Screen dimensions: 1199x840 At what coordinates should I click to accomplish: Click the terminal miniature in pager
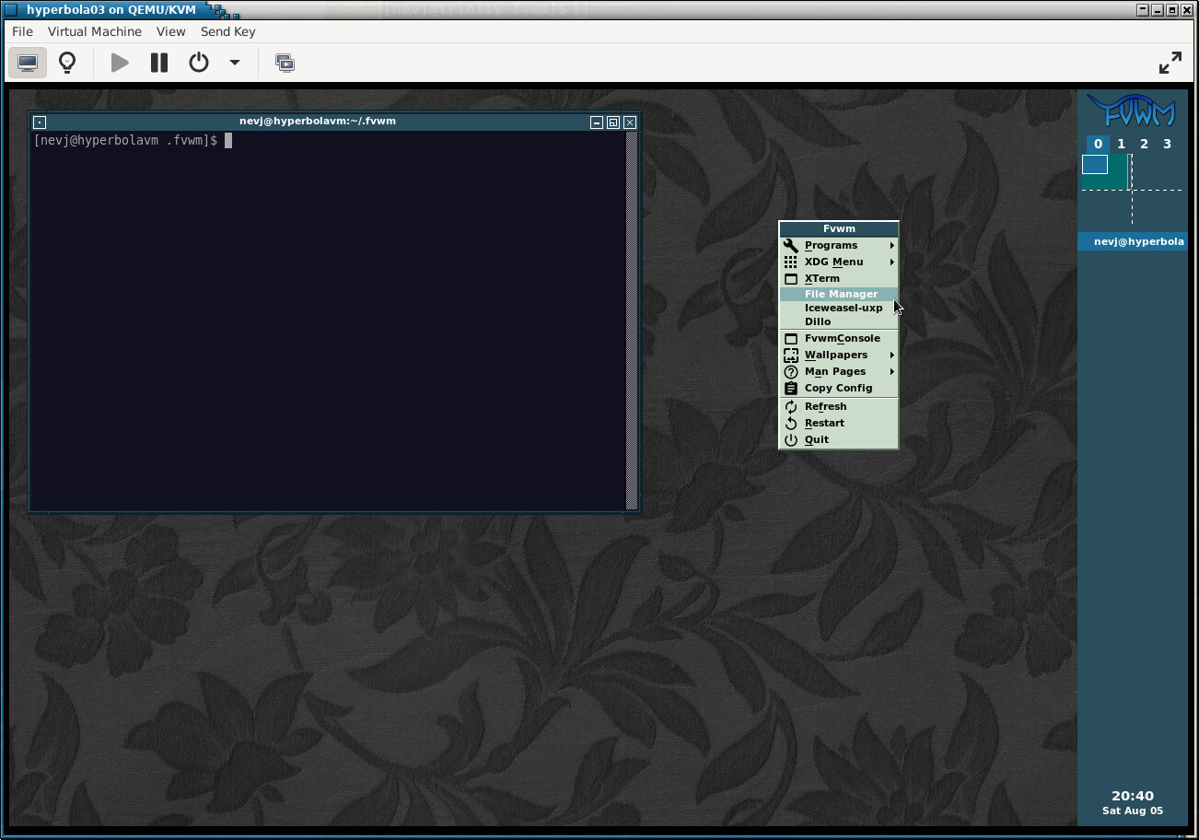coord(1094,165)
